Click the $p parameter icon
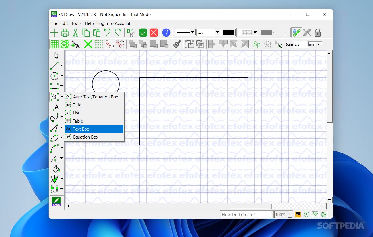The height and width of the screenshot is (237, 373). (x=257, y=44)
